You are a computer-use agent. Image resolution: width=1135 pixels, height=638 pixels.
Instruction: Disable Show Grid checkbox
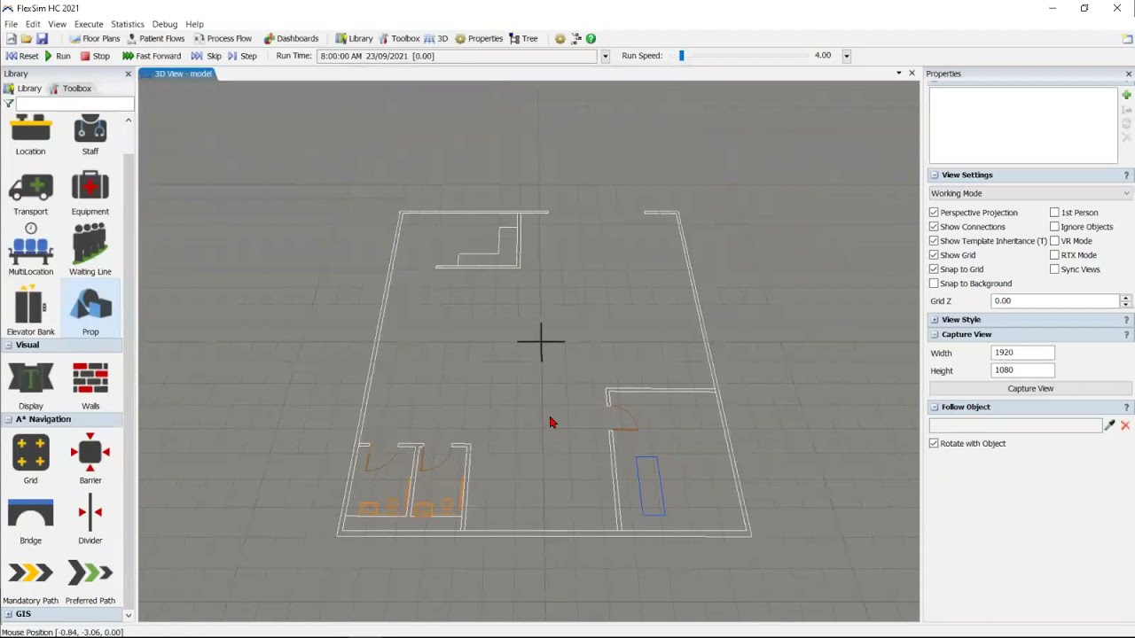click(x=934, y=255)
